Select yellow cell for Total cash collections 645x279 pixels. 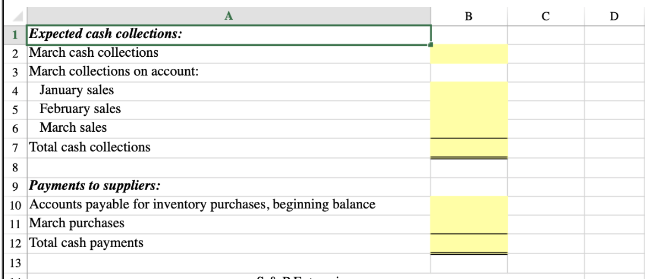[x=469, y=148]
